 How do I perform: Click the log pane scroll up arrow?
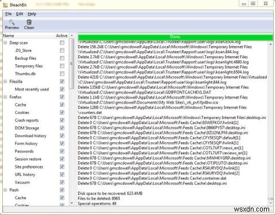270,44
